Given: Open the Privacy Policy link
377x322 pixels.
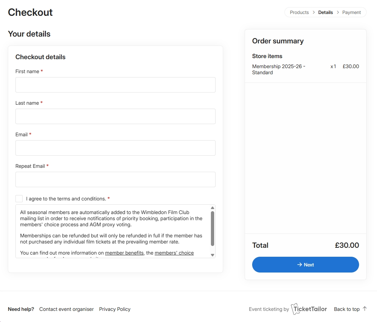Looking at the screenshot, I should click(x=115, y=309).
